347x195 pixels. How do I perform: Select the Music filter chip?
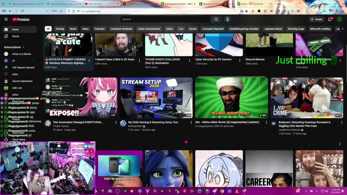[73, 29]
